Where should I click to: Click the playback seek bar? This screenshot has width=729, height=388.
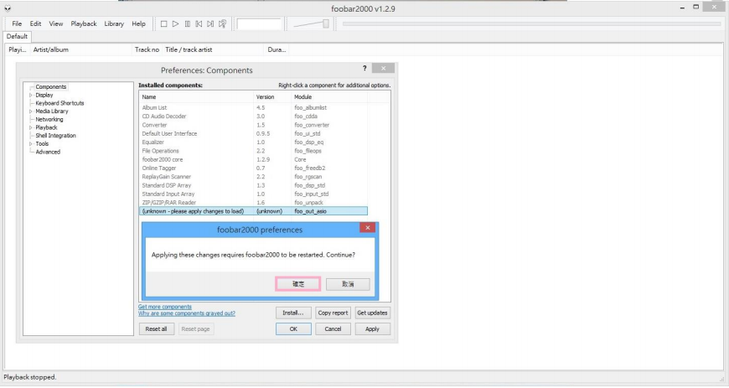tap(531, 23)
